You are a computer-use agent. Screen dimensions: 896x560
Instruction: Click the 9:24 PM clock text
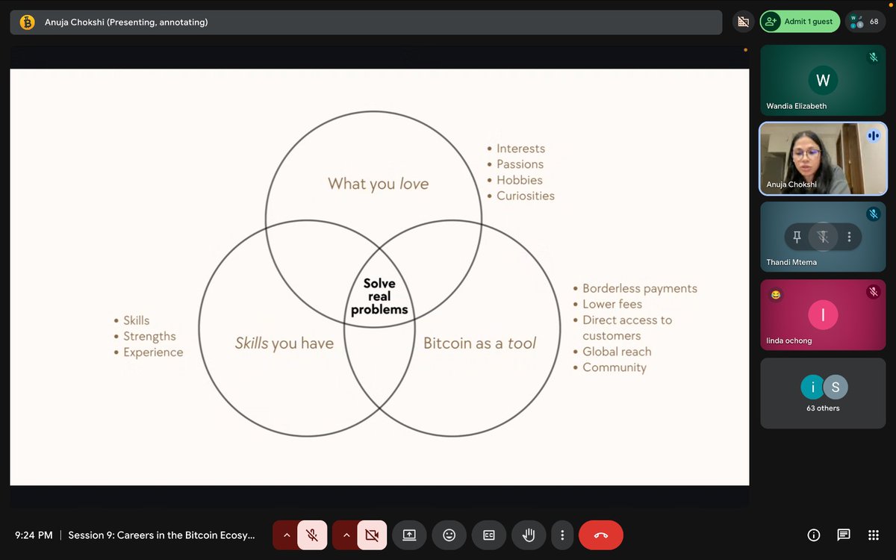click(x=34, y=535)
